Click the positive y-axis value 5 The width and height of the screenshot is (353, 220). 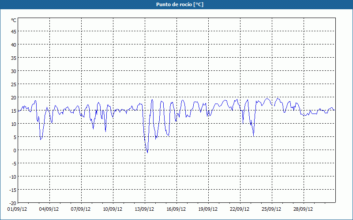15,137
